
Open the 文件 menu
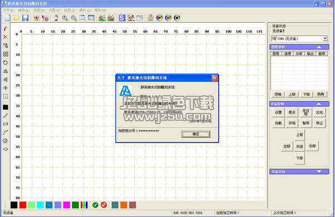(8, 10)
